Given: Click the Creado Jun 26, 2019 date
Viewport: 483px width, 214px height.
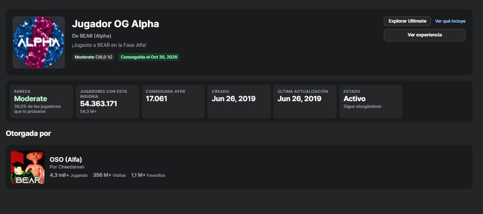Looking at the screenshot, I should pos(234,99).
